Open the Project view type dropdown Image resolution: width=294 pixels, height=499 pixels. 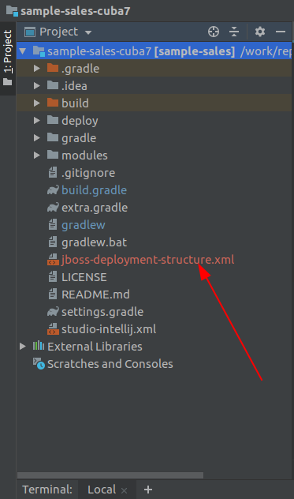[88, 32]
